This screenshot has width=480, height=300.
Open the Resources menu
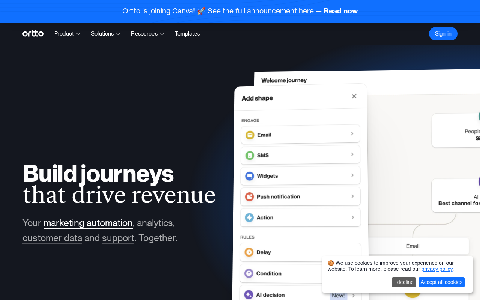(x=148, y=34)
